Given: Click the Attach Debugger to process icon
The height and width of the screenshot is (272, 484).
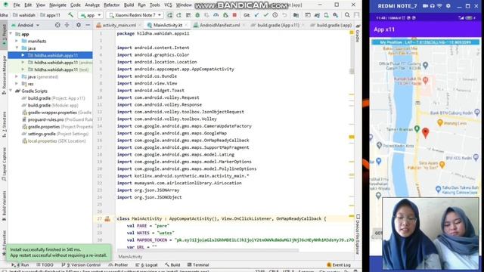Looking at the screenshot, I should tap(225, 15).
